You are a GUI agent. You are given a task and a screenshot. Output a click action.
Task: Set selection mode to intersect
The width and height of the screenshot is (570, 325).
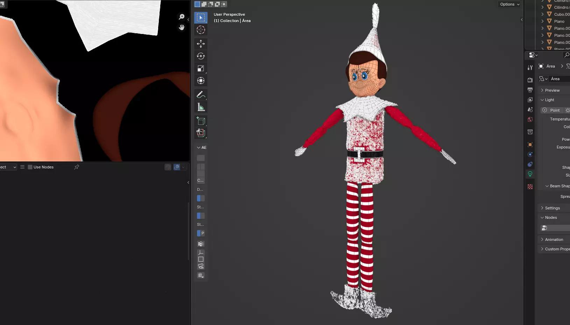coord(224,4)
